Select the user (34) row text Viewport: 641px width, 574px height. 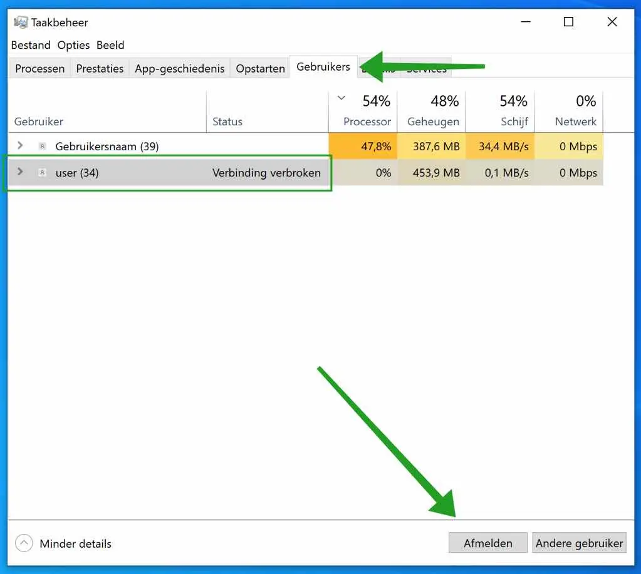pos(77,173)
